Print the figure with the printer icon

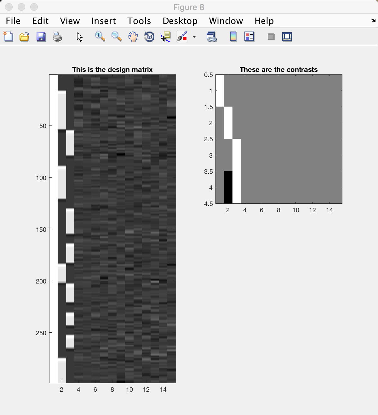coord(57,37)
